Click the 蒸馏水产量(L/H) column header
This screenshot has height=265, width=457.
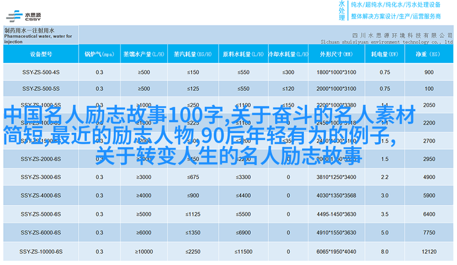tap(143, 54)
